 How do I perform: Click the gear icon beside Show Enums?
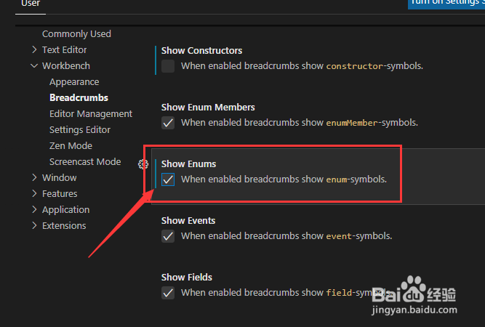point(143,164)
